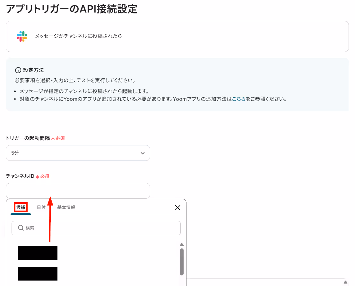355x286 pixels.
Task: Click the 設定方法 heading text
Action: click(33, 70)
